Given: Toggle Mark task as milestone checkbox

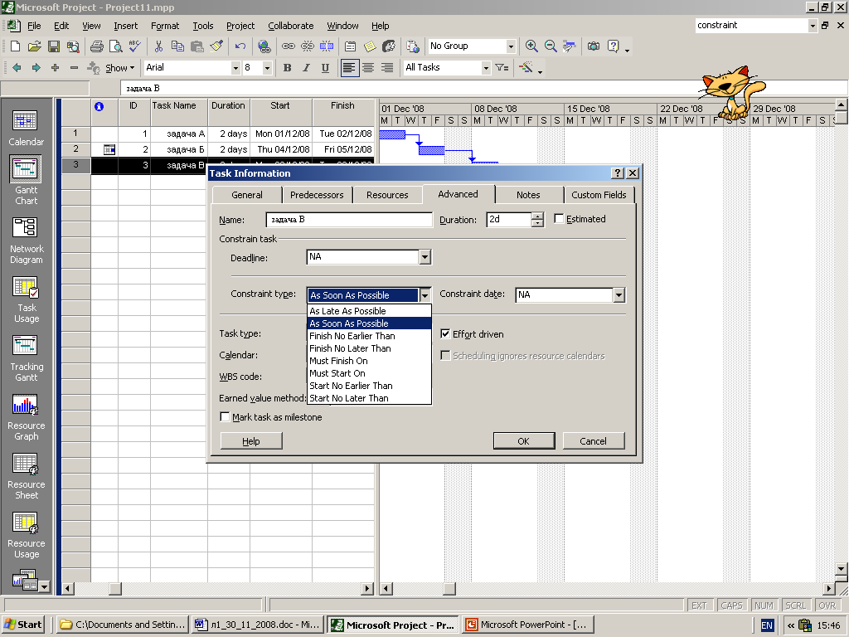Looking at the screenshot, I should point(225,416).
